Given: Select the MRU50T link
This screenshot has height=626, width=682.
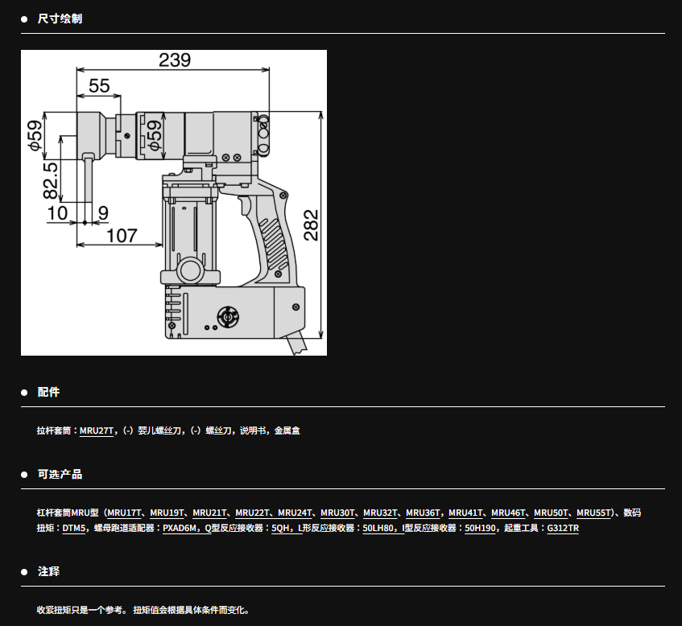Looking at the screenshot, I should click(552, 513).
